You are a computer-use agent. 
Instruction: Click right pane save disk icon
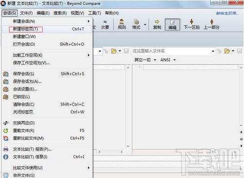240,51
